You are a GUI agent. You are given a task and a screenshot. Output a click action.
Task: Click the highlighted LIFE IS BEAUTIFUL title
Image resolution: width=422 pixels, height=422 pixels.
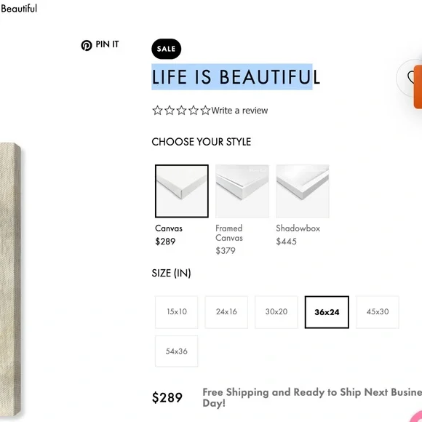point(236,77)
